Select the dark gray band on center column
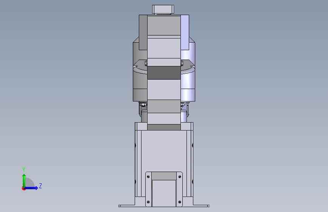The height and width of the screenshot is (212, 328). click(164, 73)
